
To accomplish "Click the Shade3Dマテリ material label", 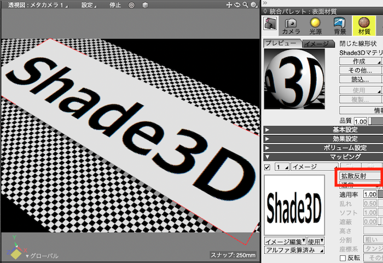I will coord(361,52).
